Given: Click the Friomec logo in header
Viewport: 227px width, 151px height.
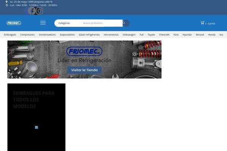Looking at the screenshot, I should click(14, 23).
